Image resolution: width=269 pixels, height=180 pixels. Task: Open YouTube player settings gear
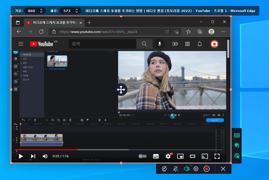(x=168, y=156)
